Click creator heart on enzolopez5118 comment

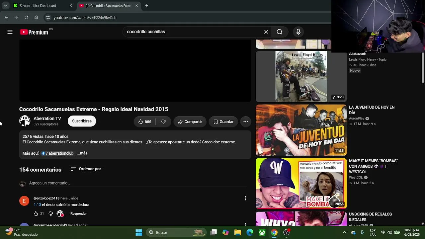[60, 213]
